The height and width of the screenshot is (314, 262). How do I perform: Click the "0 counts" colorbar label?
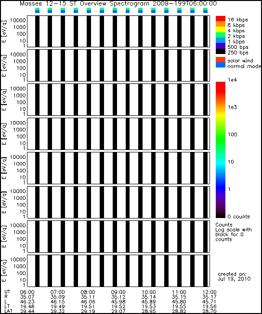239,217
